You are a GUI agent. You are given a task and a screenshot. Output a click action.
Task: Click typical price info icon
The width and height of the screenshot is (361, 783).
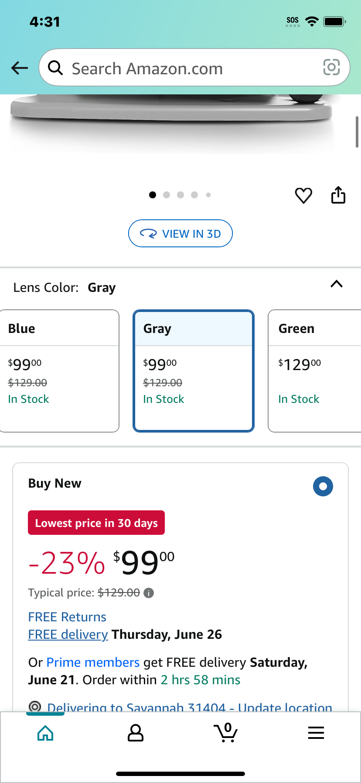(x=149, y=593)
